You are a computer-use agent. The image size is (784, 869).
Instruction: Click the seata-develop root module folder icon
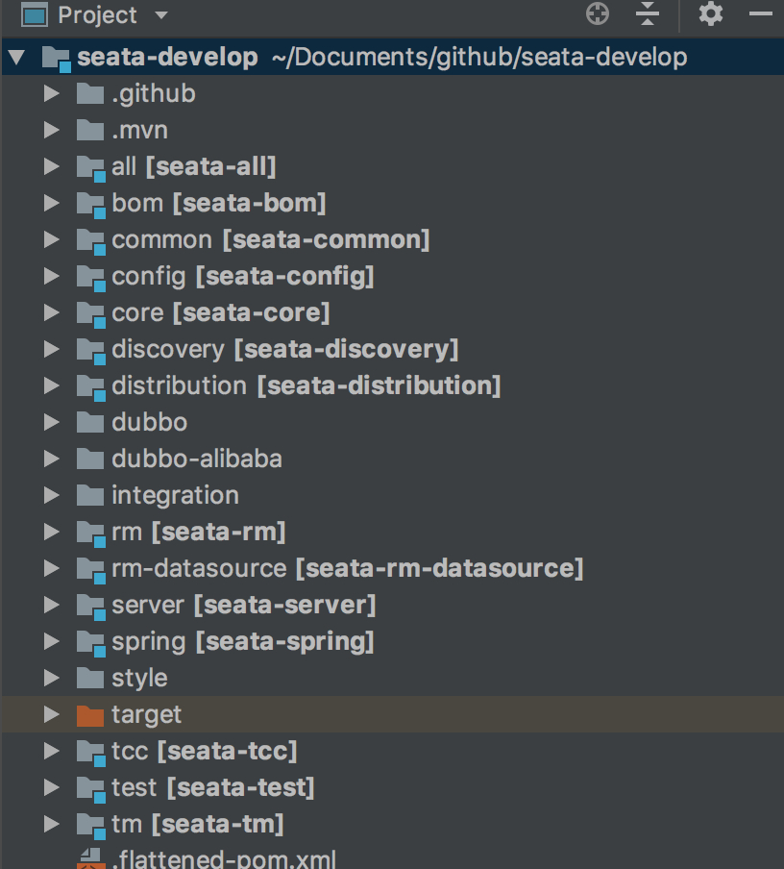pos(57,59)
